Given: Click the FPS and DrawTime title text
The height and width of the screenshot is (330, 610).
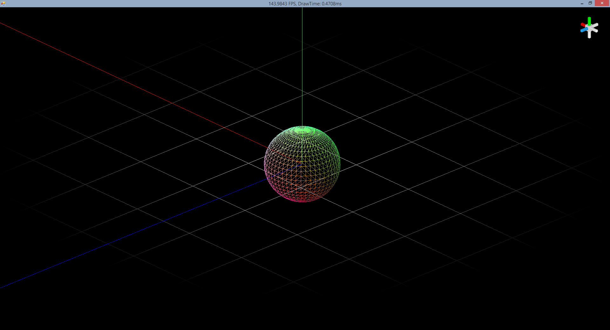Looking at the screenshot, I should click(305, 4).
